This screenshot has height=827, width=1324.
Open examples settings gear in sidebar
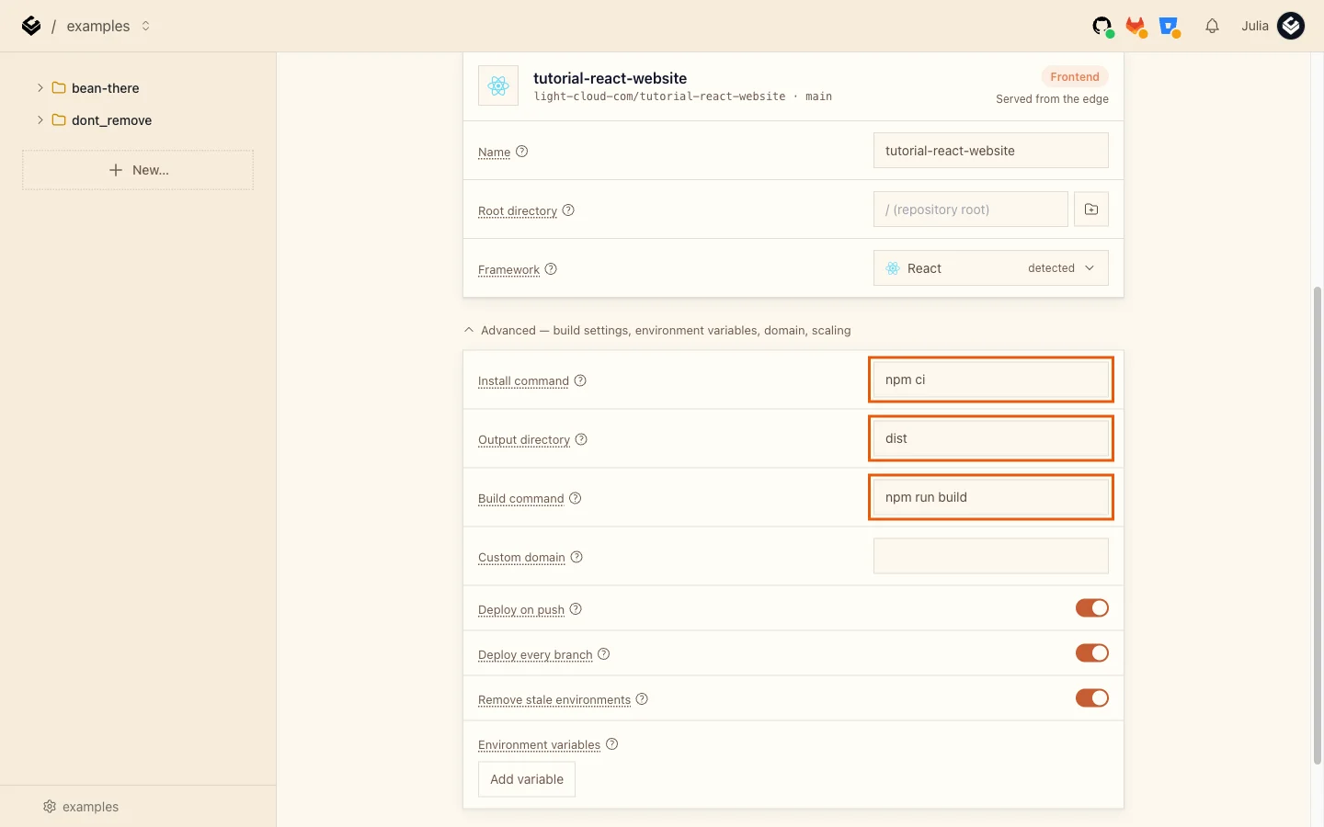click(50, 807)
